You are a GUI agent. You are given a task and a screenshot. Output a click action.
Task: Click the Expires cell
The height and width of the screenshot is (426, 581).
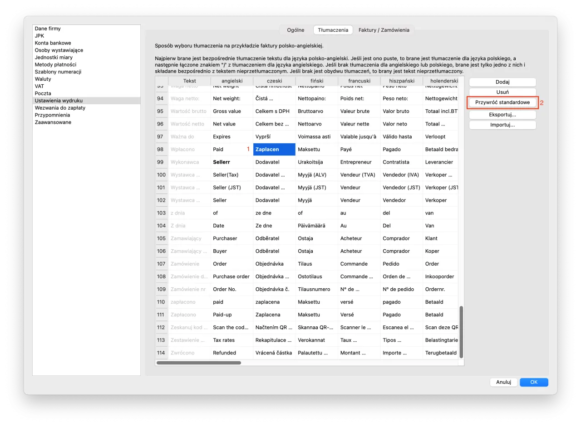tap(232, 136)
